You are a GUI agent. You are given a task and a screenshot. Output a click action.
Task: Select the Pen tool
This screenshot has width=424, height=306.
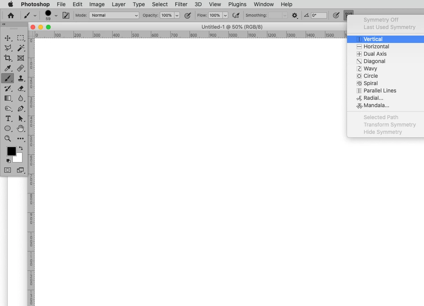tap(21, 109)
